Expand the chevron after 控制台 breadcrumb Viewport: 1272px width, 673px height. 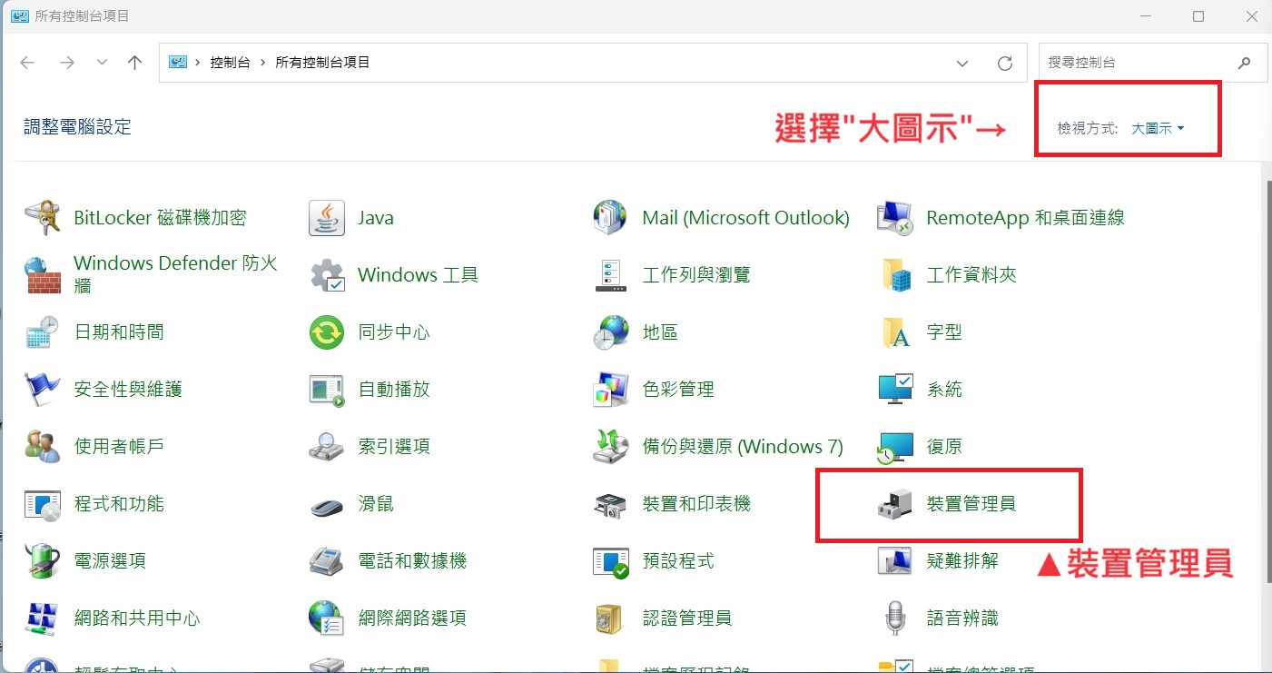click(262, 63)
